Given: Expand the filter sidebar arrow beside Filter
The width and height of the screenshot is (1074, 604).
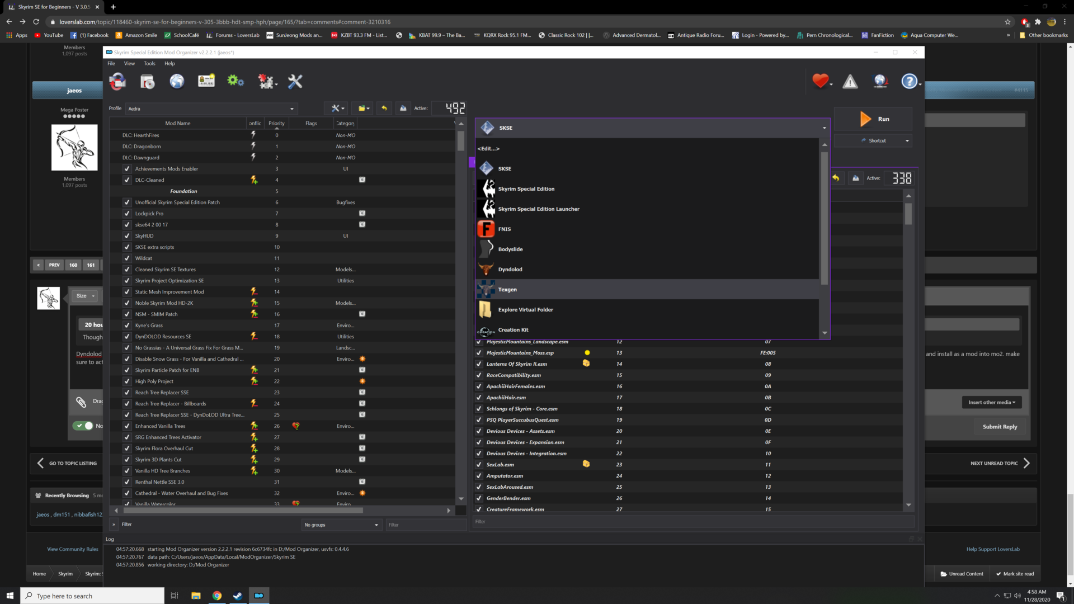Looking at the screenshot, I should (114, 525).
